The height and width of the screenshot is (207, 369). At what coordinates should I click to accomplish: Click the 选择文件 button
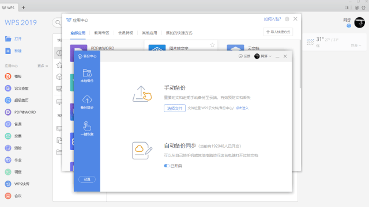point(175,108)
